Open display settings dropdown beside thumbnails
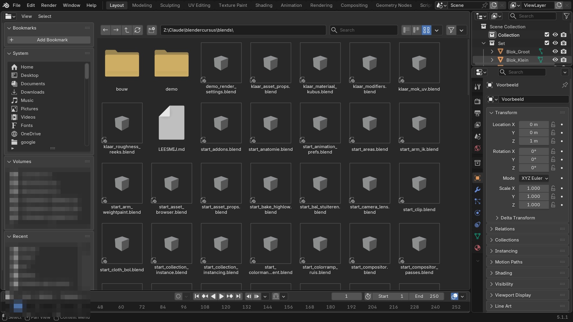 coord(437,30)
